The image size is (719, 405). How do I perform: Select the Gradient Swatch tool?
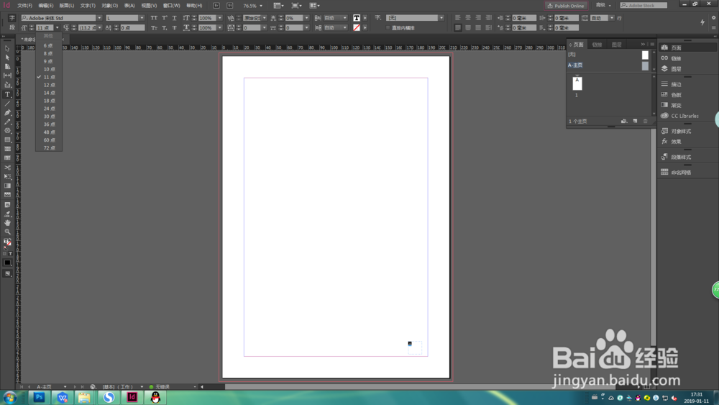tap(7, 186)
